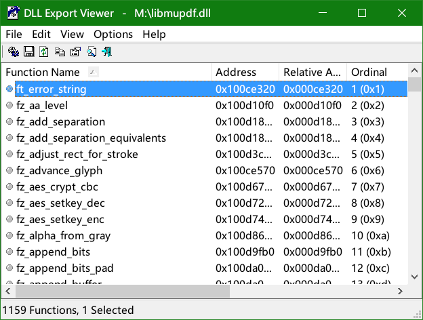This screenshot has height=320, width=423.
Task: Click address 0x100d10f0
Action: 245,105
